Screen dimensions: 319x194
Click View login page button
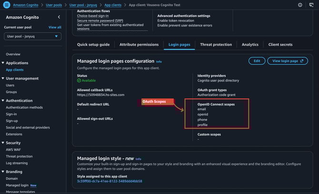point(288,61)
